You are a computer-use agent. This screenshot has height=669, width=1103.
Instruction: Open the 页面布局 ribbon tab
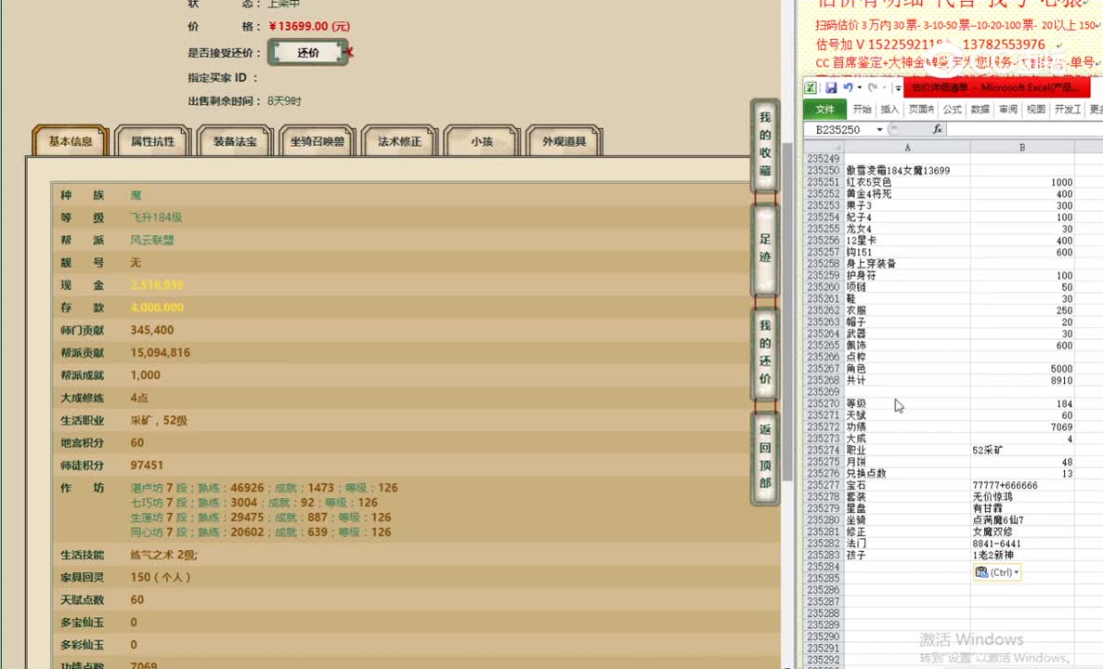921,109
